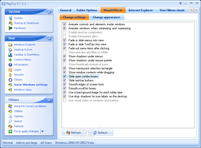Click the TaskBar & StartMenu icon
Screen dimensions: 201x148
point(10,55)
